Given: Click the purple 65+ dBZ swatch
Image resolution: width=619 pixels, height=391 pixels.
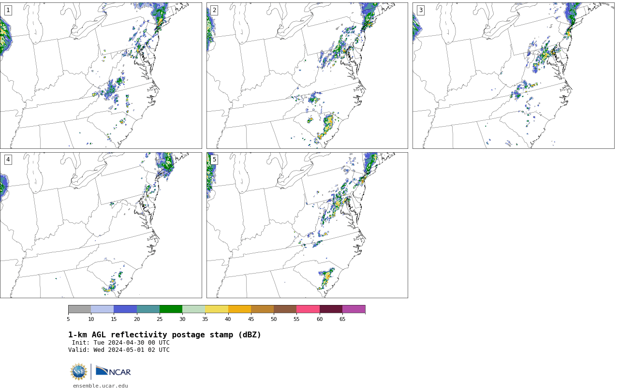Looking at the screenshot, I should tap(354, 309).
